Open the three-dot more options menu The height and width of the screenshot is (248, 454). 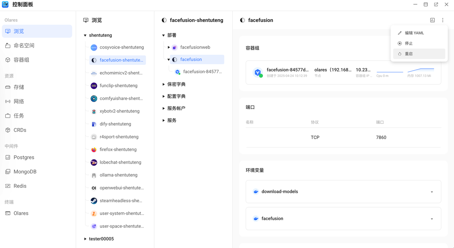pos(443,20)
